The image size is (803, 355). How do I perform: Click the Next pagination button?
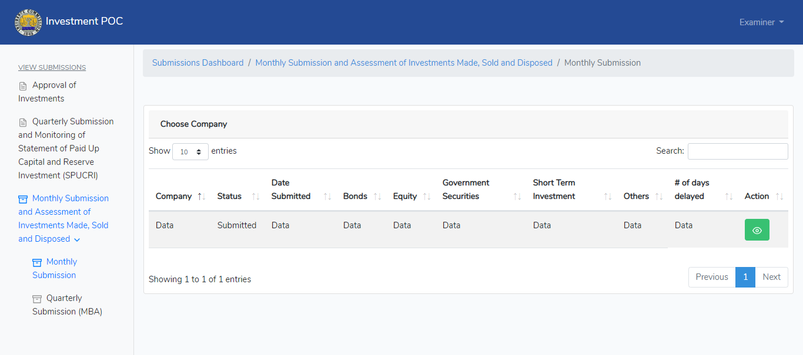pyautogui.click(x=771, y=277)
